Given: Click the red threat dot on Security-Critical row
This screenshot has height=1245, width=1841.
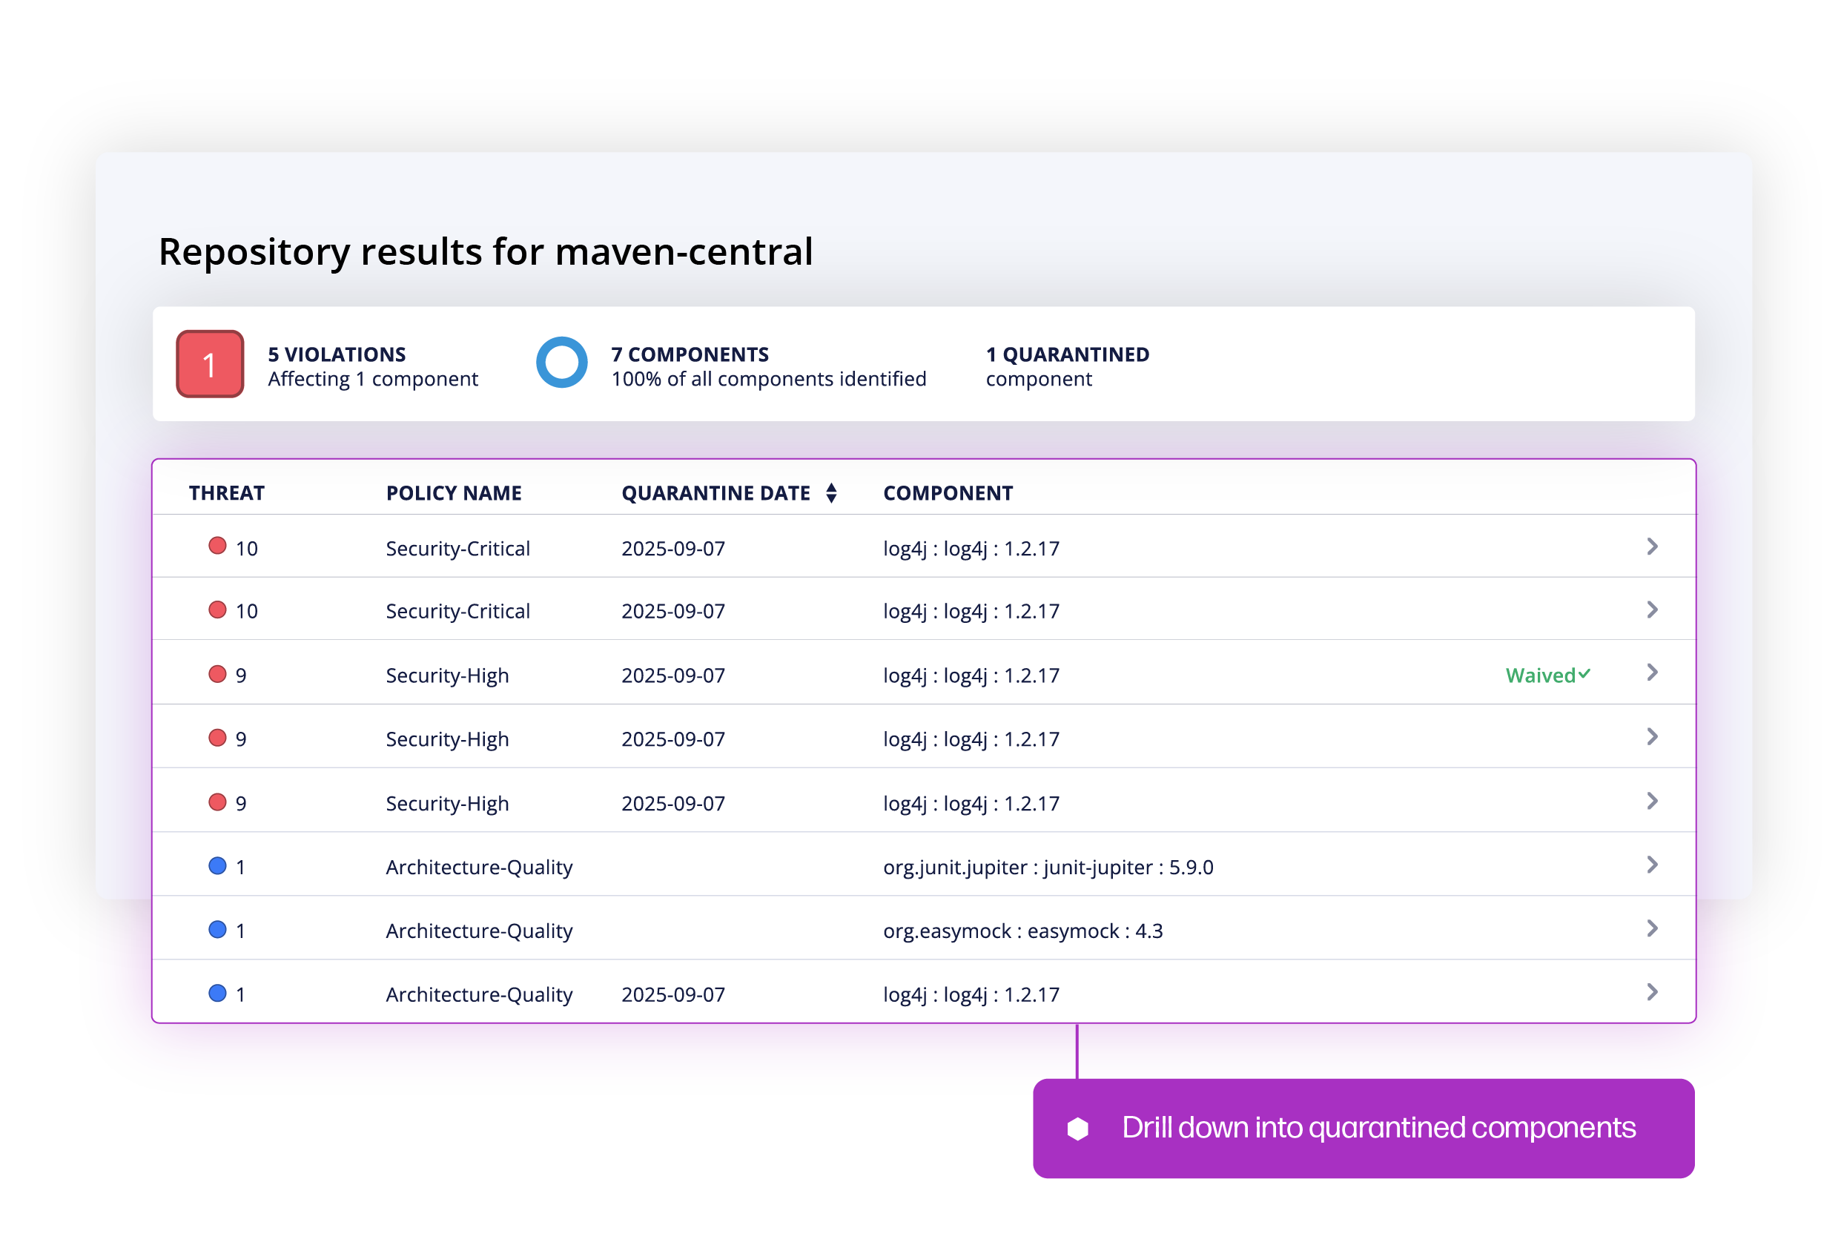Looking at the screenshot, I should (217, 545).
